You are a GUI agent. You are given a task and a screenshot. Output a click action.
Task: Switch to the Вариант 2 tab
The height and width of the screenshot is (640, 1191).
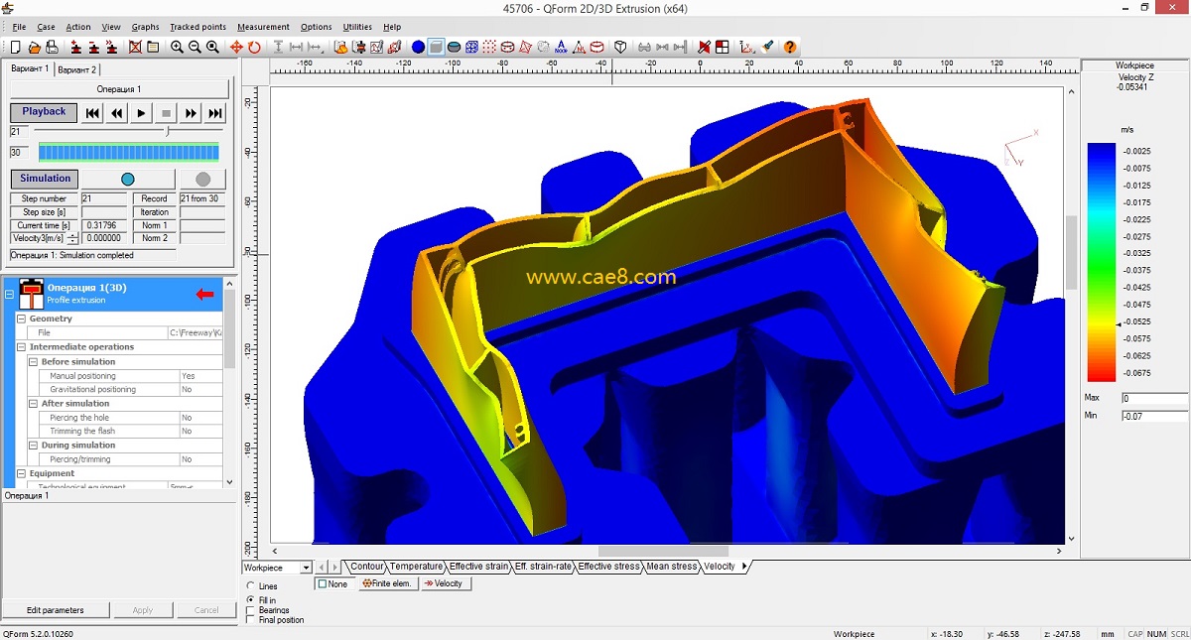tap(76, 69)
